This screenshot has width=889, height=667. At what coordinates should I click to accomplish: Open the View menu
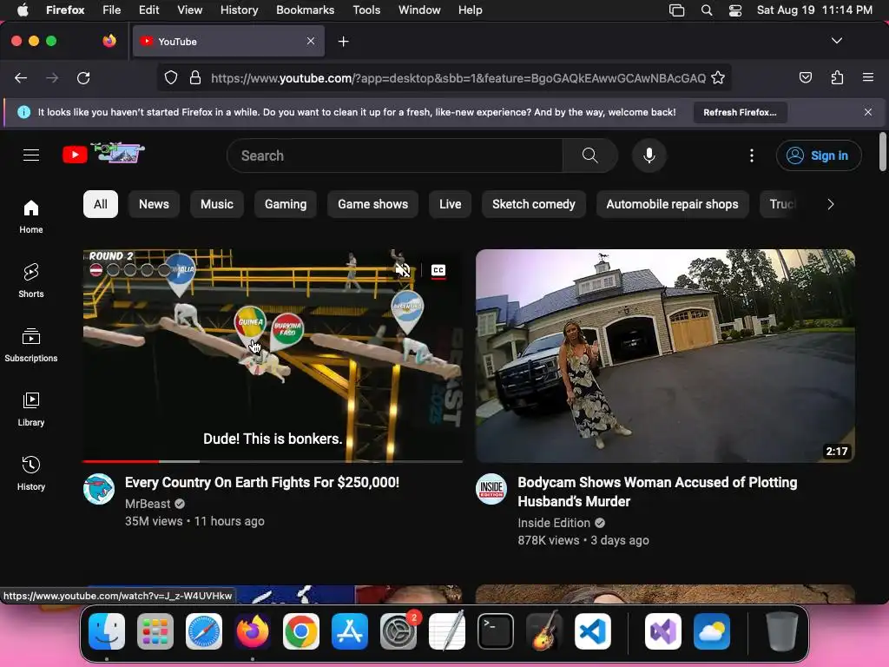[189, 10]
